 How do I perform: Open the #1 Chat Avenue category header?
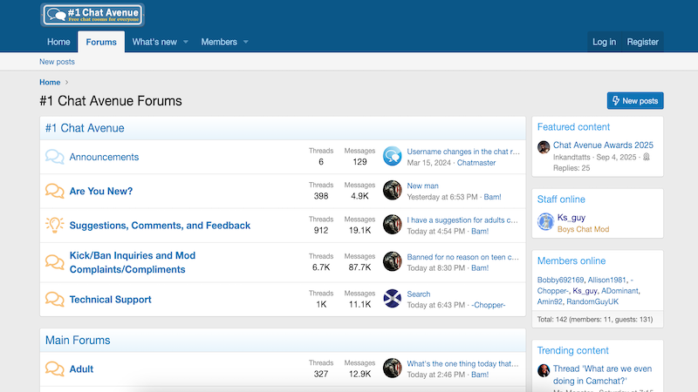85,128
